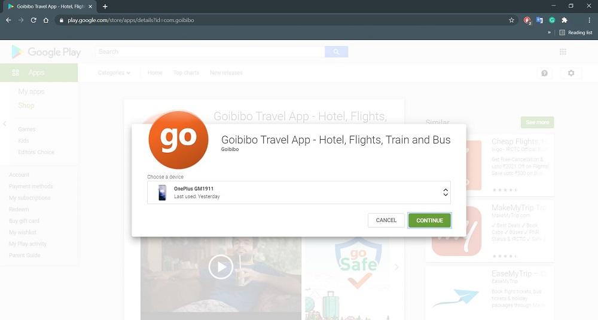598x320 pixels.
Task: Reload the page with refresh icon
Action: [33, 20]
